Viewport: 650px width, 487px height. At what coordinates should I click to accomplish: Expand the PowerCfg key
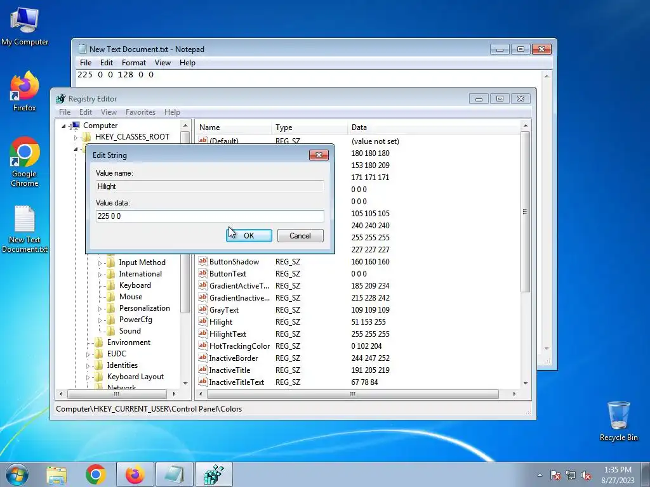[x=100, y=320]
